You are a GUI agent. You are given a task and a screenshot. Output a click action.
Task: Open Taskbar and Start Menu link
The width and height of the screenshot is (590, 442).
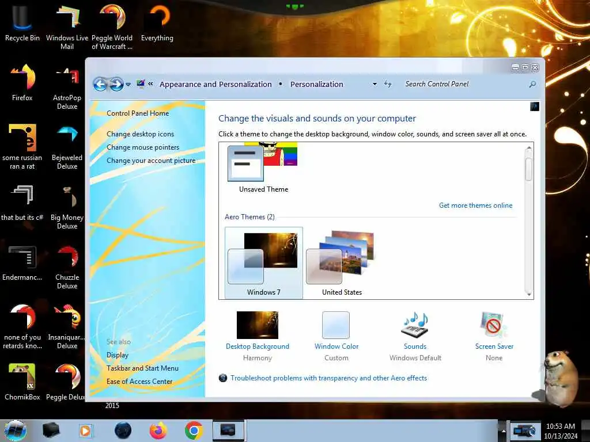tap(143, 368)
